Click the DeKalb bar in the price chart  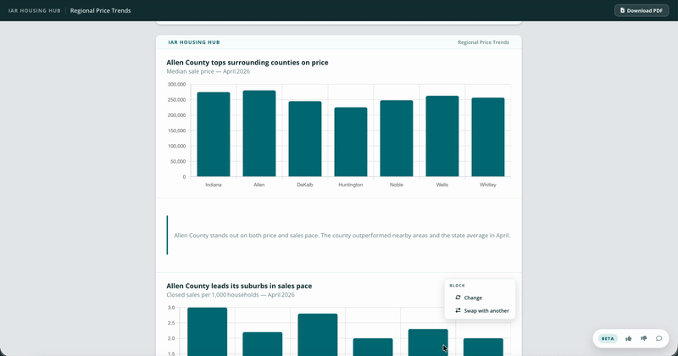[x=305, y=139]
